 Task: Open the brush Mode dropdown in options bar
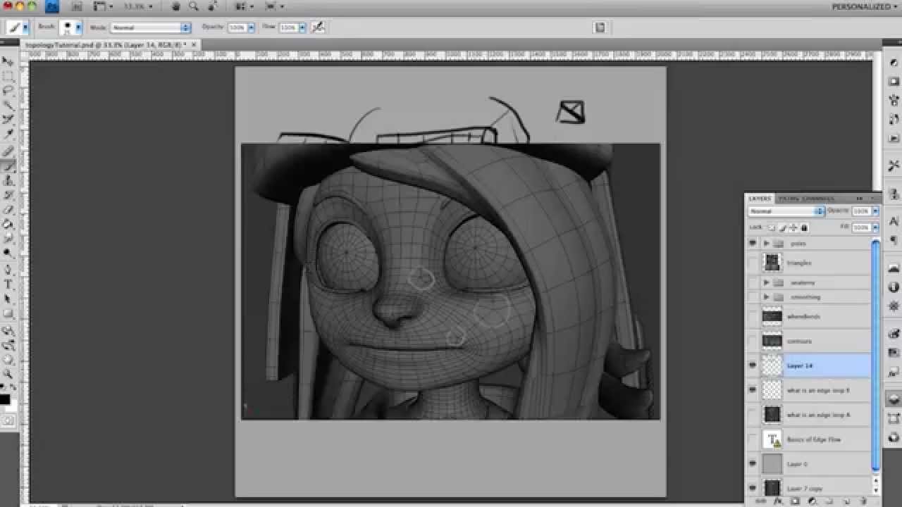[151, 27]
